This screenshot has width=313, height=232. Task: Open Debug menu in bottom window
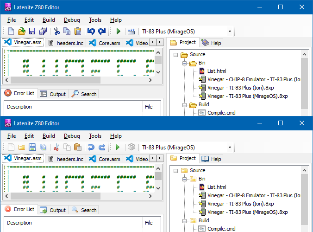[72, 136]
